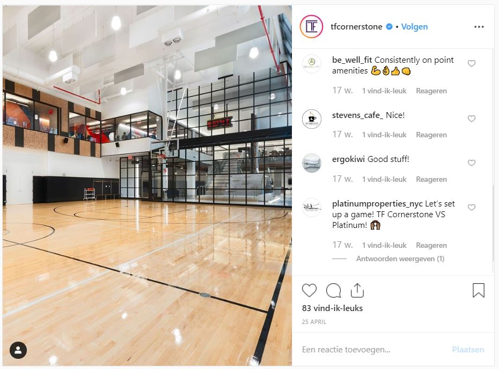Screen dimensions: 499x369
Task: Follow tfcornerstone with Volgen
Action: (x=414, y=27)
